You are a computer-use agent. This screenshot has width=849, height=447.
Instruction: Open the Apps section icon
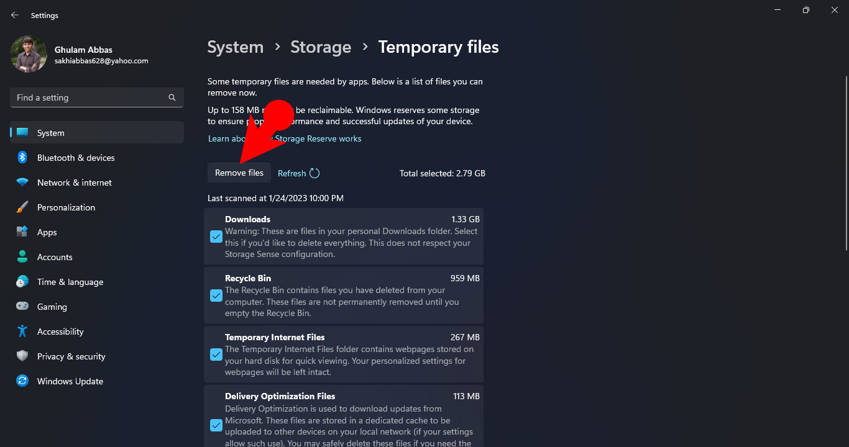[x=22, y=232]
